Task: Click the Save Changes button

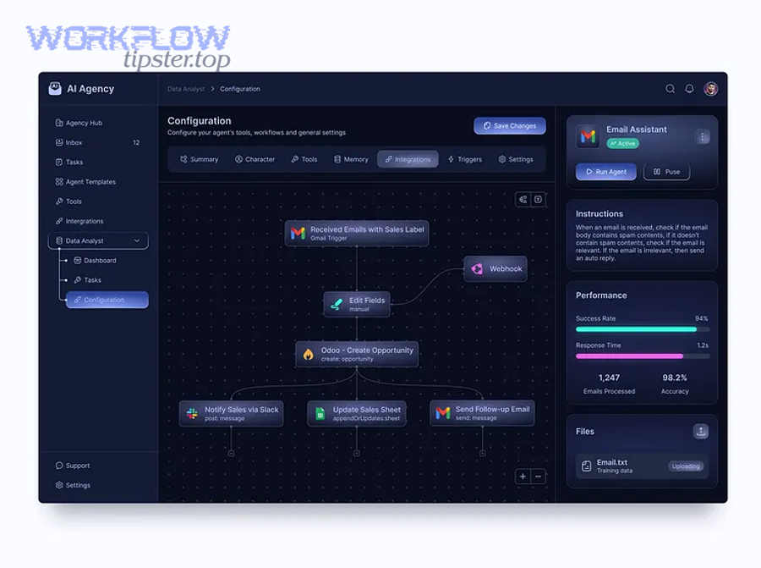Action: point(509,126)
